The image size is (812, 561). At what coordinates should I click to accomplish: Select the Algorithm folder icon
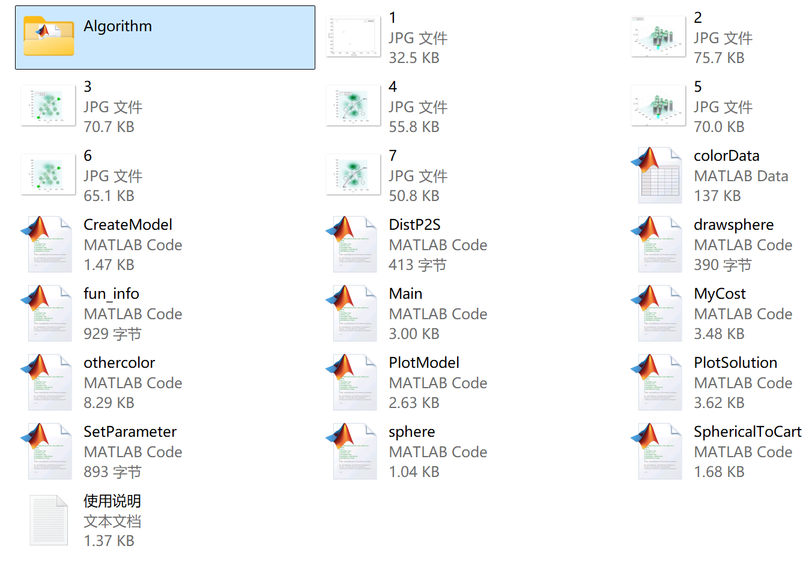(49, 37)
